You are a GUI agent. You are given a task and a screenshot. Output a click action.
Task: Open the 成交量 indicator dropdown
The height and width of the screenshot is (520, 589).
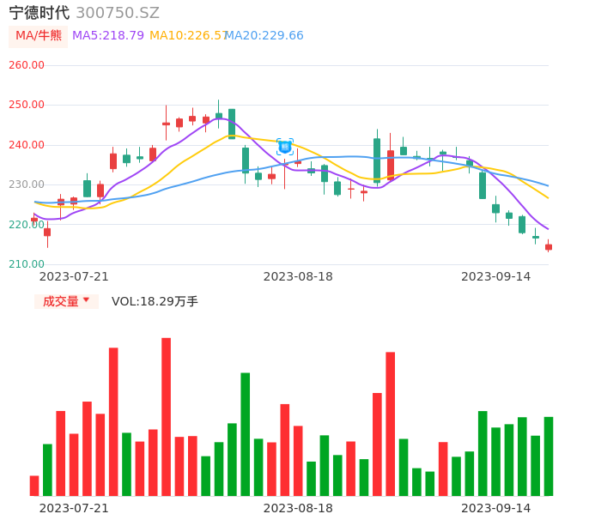66,301
